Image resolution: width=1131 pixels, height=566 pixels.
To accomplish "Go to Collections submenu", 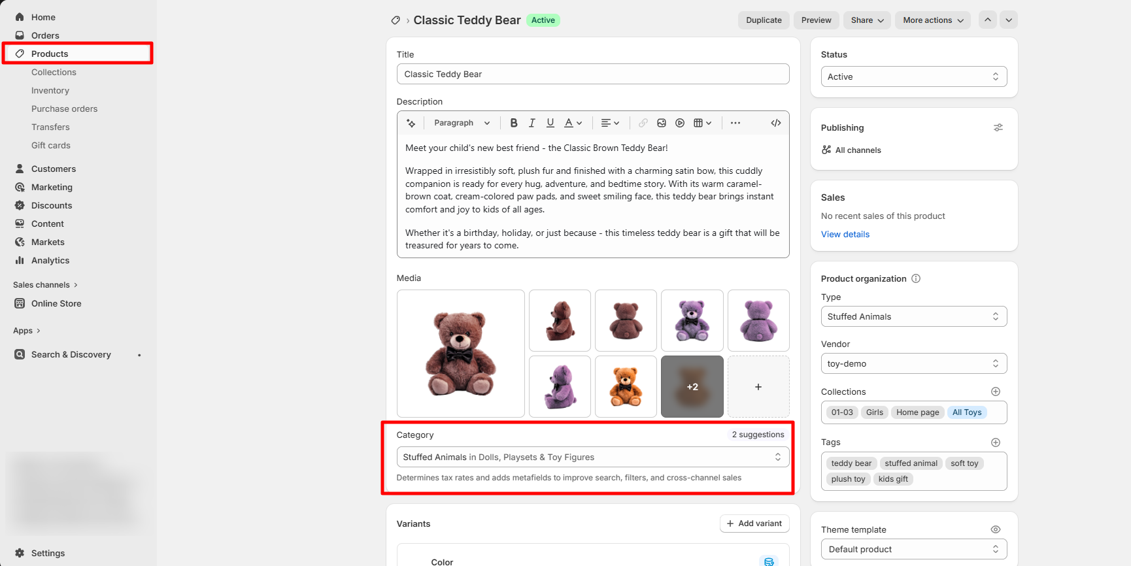I will coord(54,72).
